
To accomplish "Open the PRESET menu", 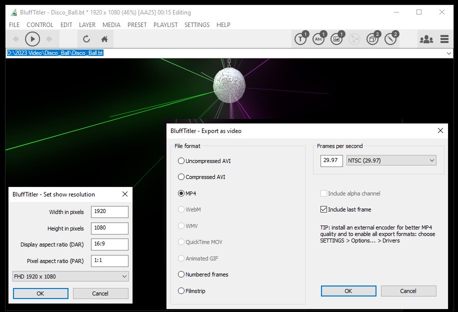I will tap(137, 25).
